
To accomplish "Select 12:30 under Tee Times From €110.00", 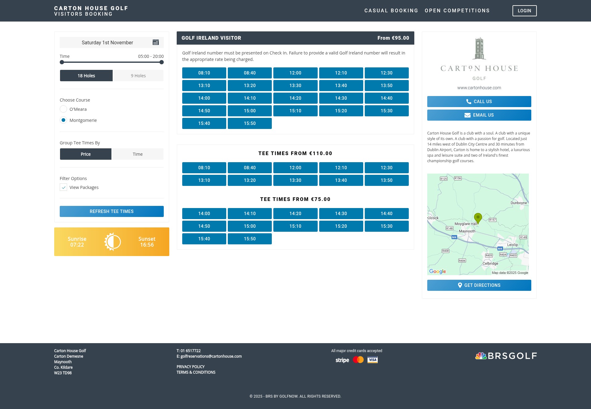I will 387,168.
